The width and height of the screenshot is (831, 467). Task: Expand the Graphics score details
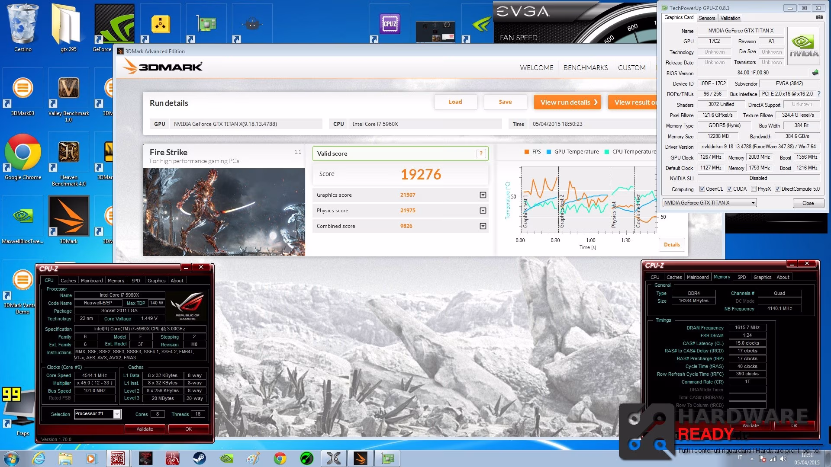[x=483, y=195]
